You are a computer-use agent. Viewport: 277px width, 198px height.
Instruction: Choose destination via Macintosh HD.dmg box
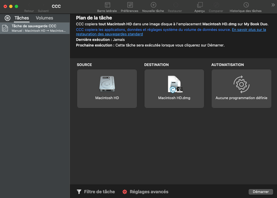click(174, 89)
